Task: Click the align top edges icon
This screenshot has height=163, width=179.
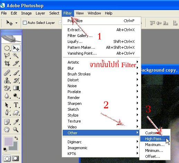Action: point(152,23)
